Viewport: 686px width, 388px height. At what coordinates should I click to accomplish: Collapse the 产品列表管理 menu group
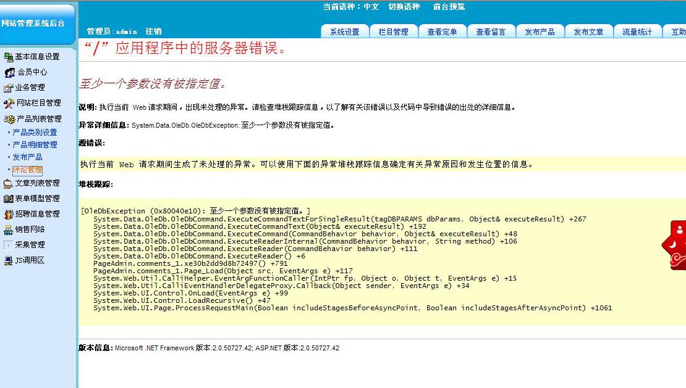click(38, 118)
